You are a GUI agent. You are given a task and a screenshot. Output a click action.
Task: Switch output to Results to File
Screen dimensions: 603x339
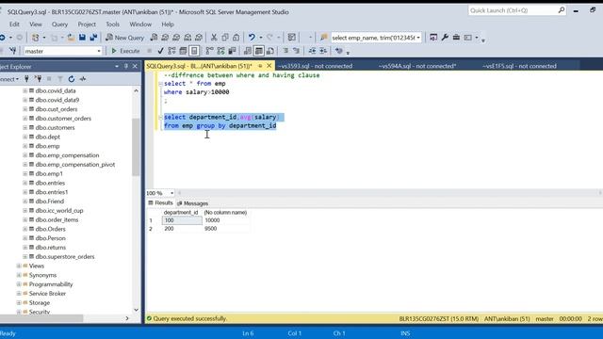click(270, 51)
